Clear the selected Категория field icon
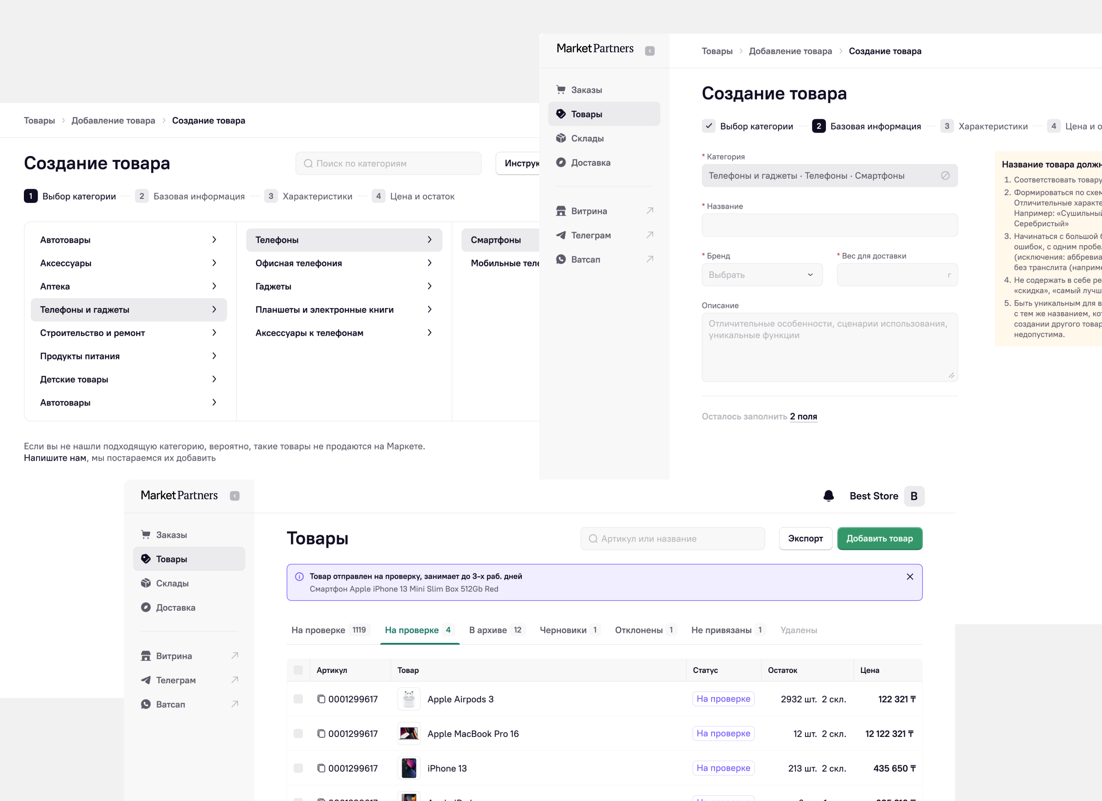 click(945, 175)
